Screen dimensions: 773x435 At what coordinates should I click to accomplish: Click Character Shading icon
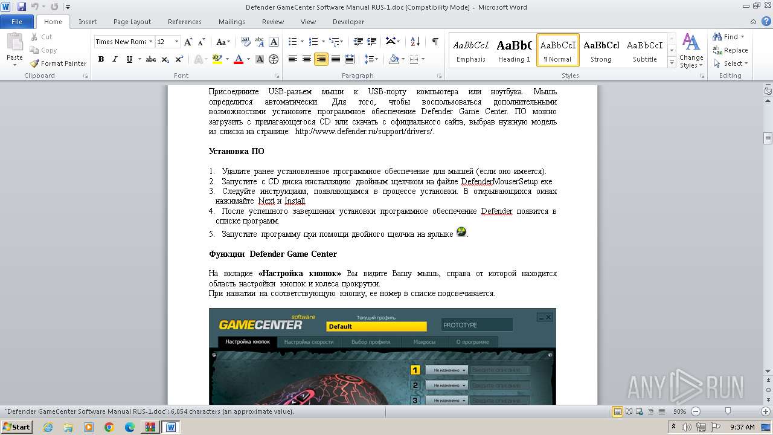coord(260,59)
